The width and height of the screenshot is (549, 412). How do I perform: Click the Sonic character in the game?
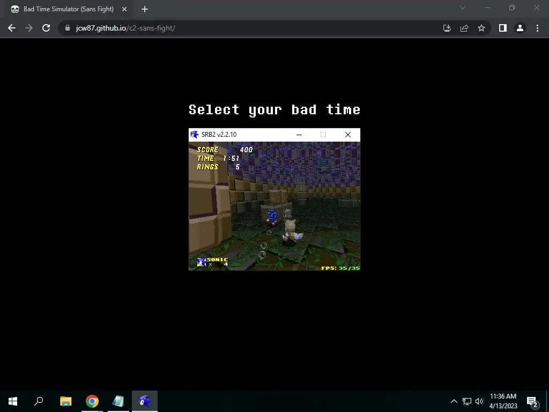272,216
